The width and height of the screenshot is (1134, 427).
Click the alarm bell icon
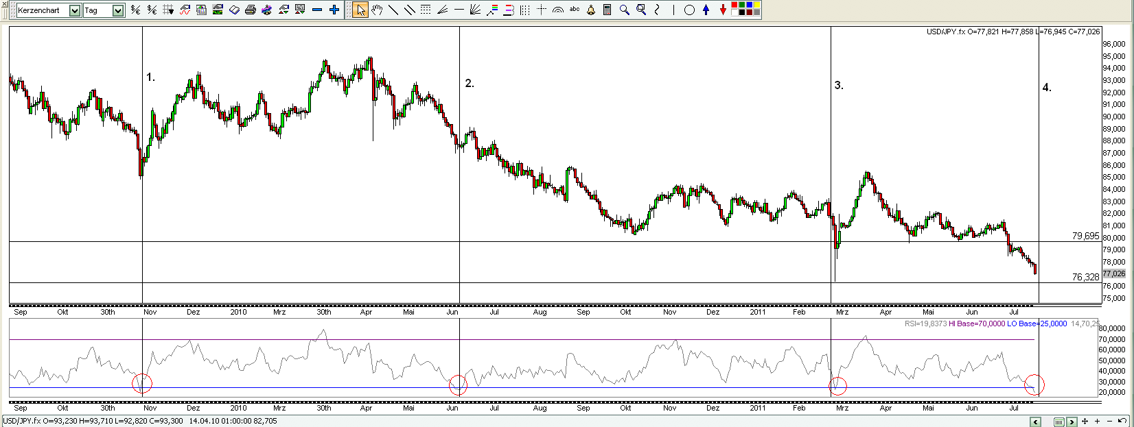(x=591, y=10)
